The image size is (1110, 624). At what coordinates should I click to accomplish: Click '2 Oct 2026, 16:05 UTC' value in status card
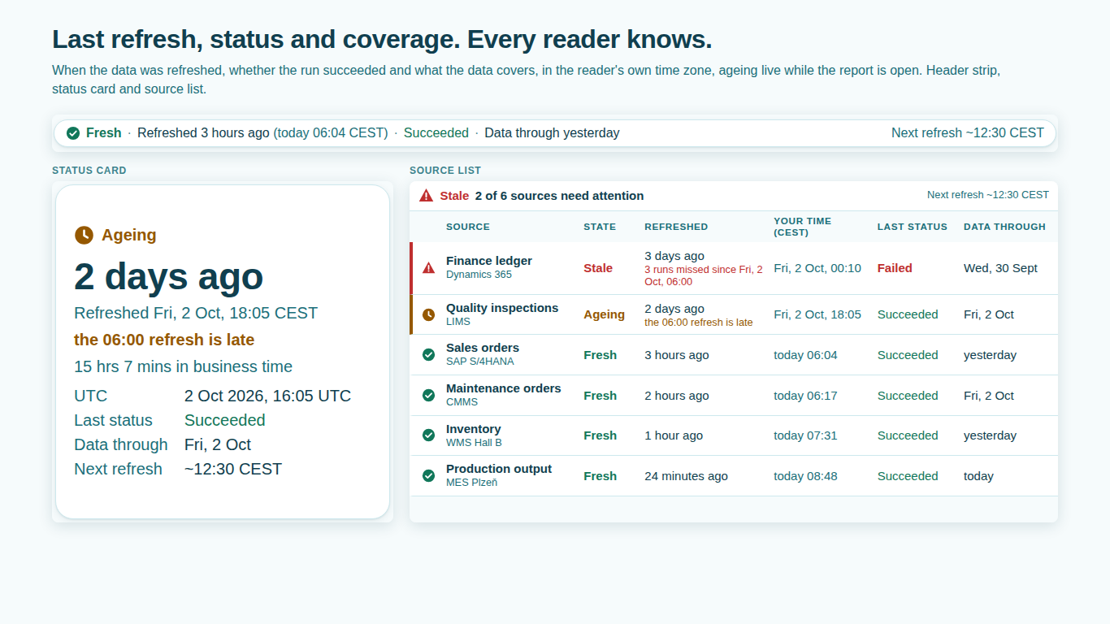pos(268,396)
